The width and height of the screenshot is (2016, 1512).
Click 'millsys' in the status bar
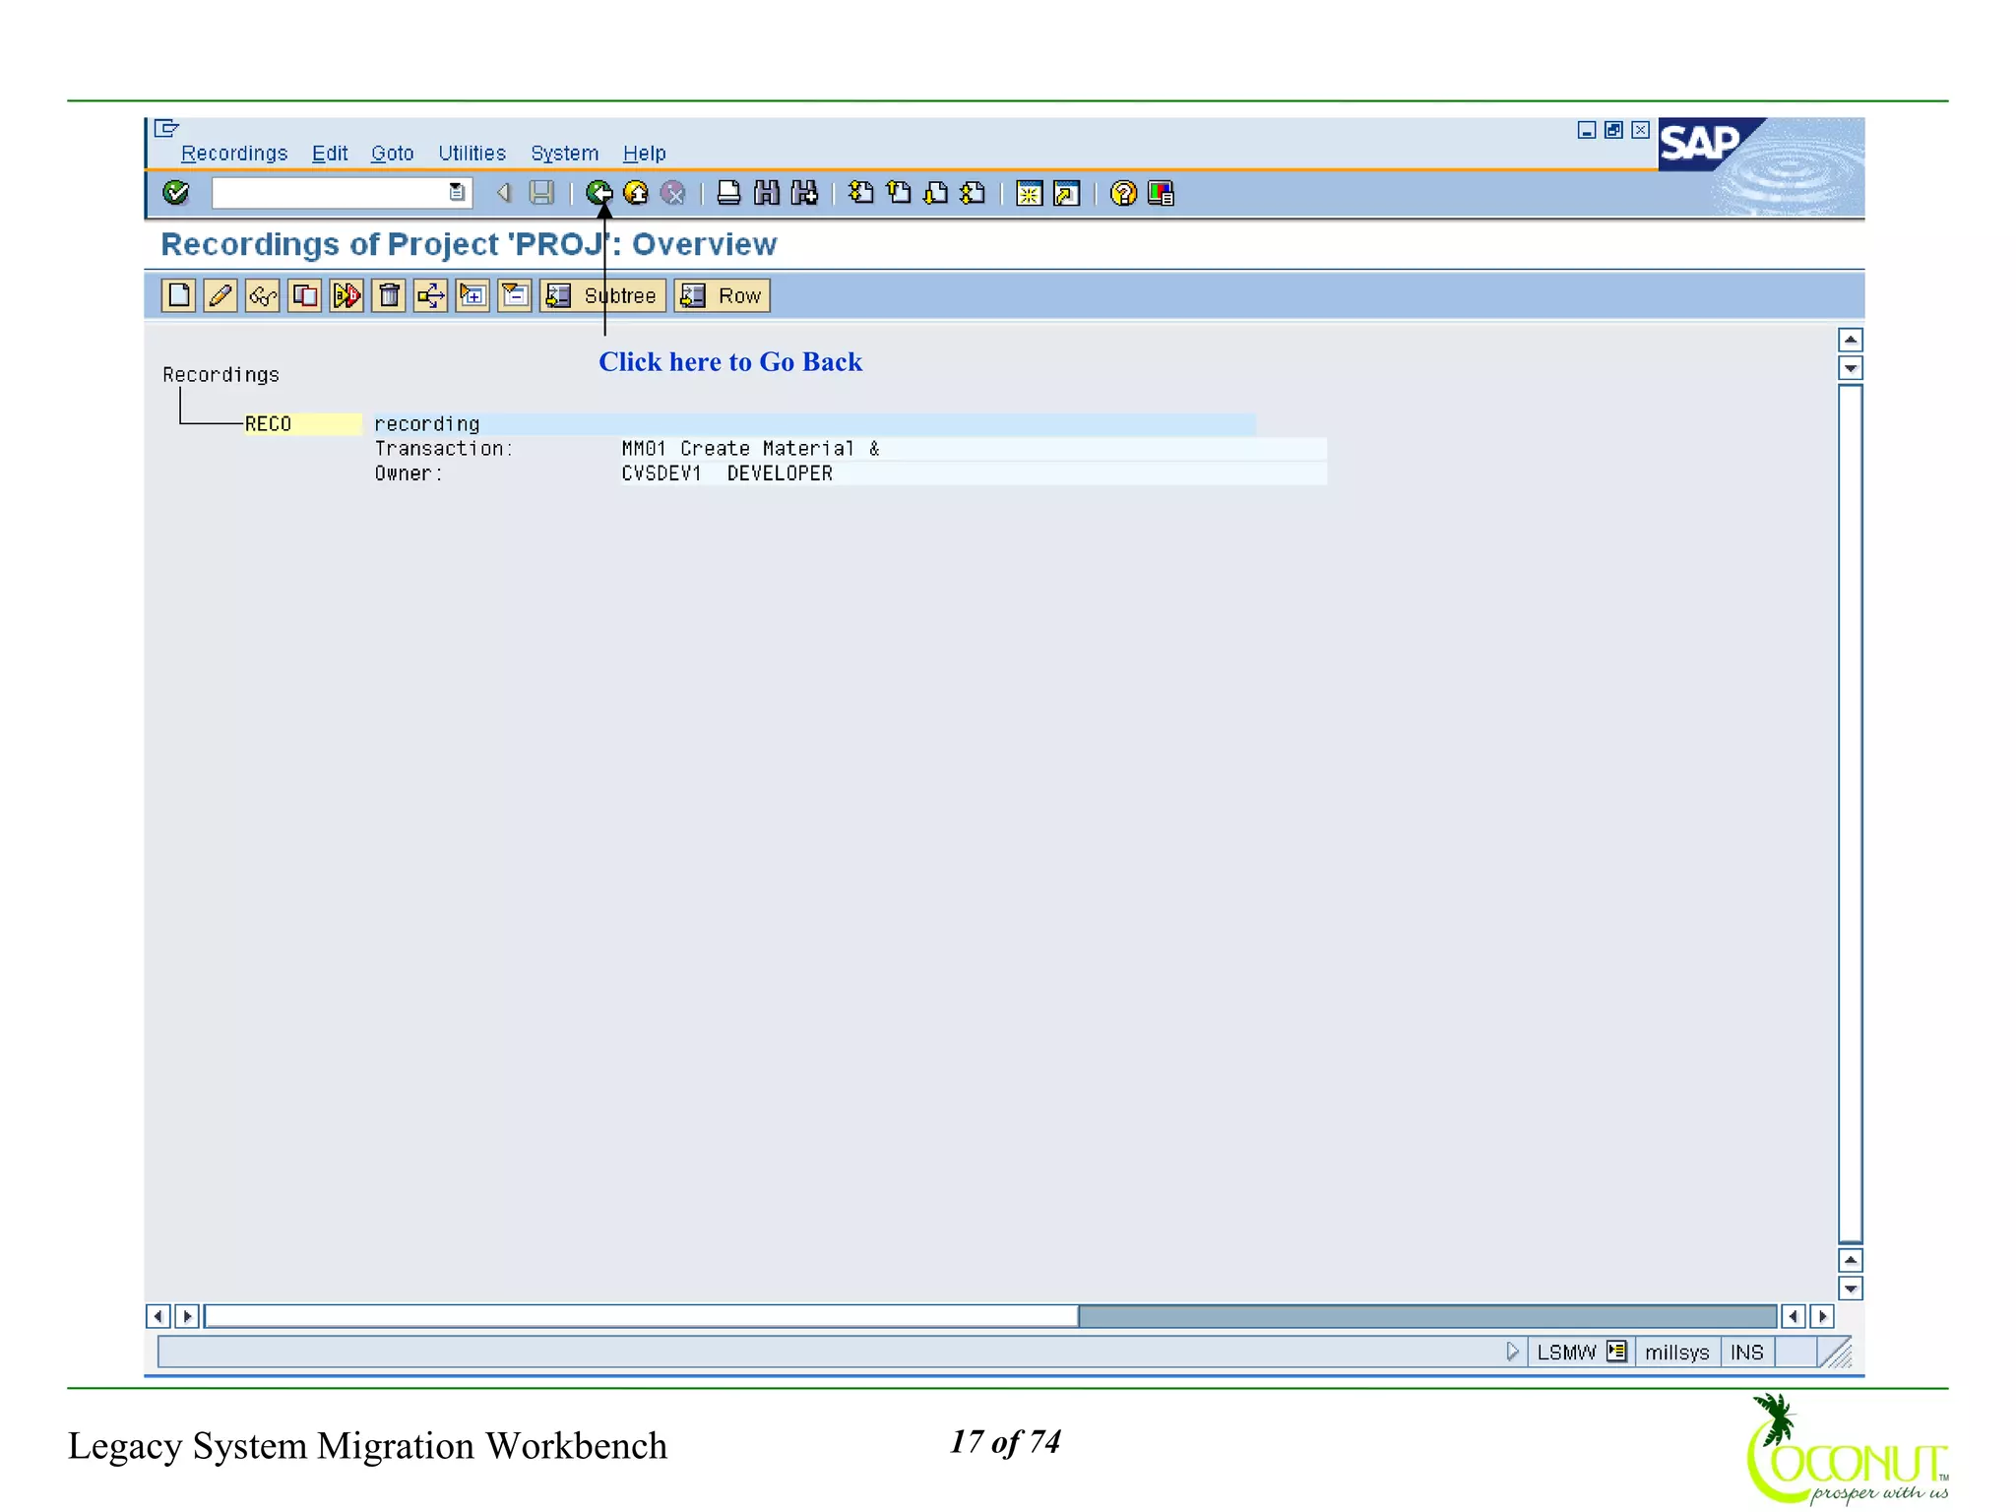coord(1677,1353)
